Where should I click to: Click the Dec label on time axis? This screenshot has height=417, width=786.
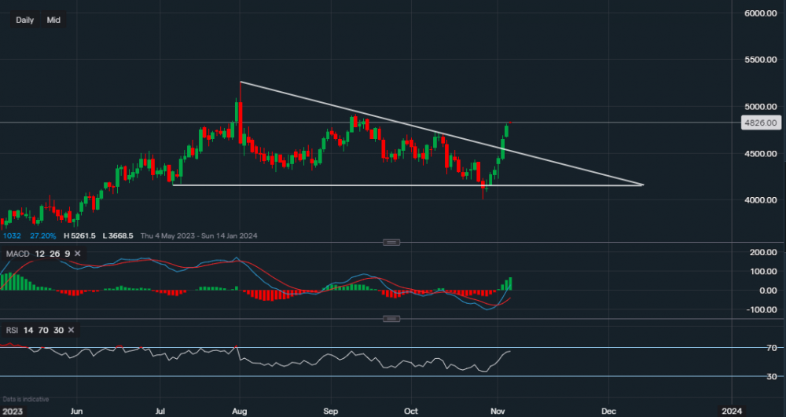click(608, 410)
